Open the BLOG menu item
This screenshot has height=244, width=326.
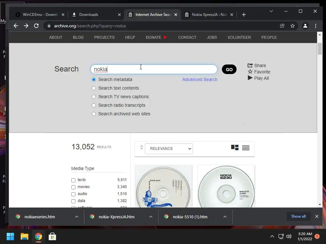click(x=78, y=37)
